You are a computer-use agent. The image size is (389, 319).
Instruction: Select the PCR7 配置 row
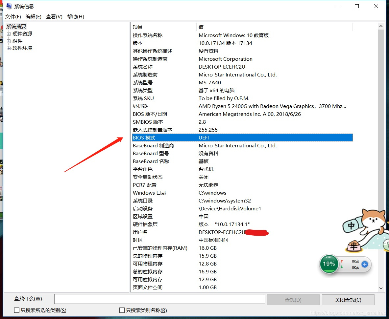coord(242,185)
